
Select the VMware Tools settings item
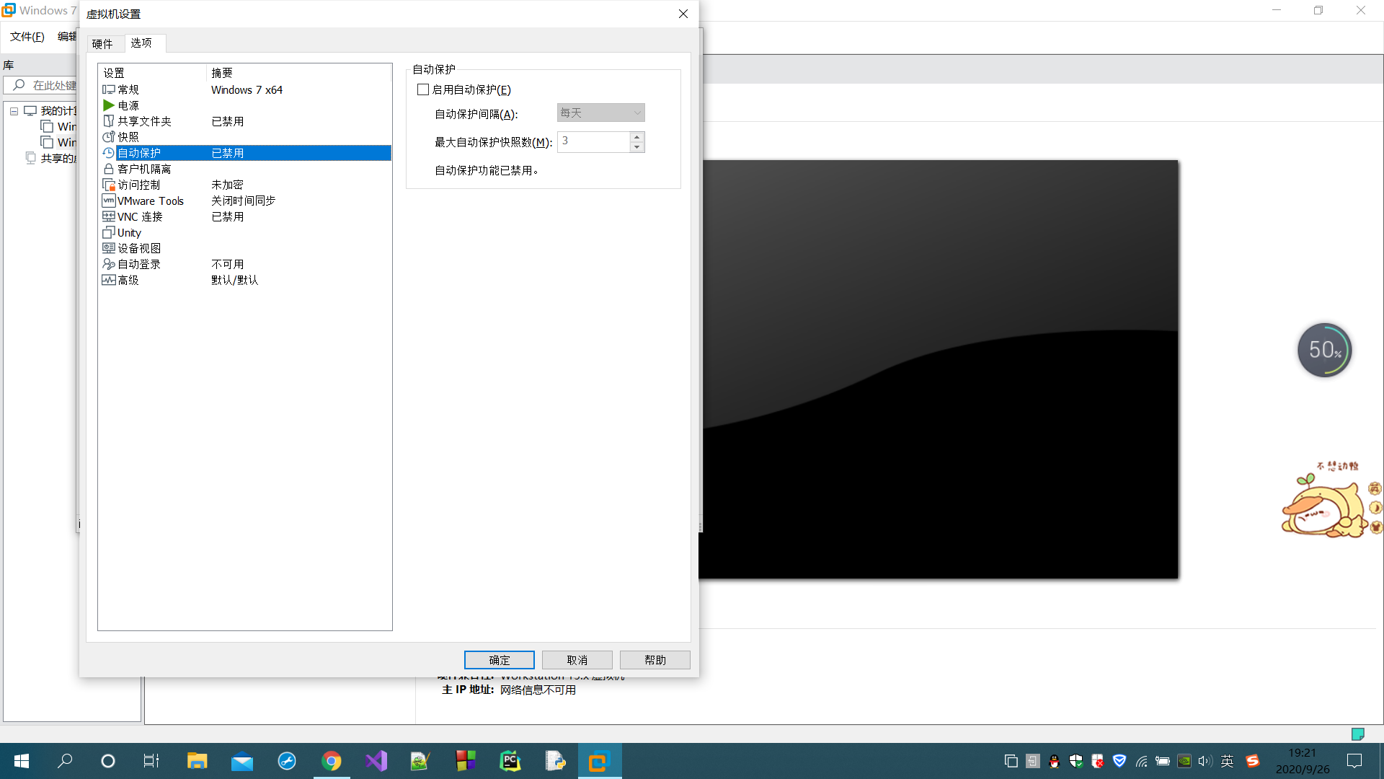150,201
